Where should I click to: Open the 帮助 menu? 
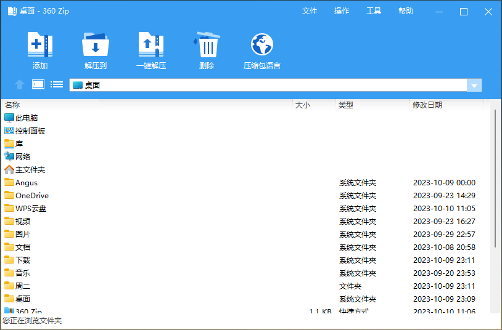click(x=406, y=11)
